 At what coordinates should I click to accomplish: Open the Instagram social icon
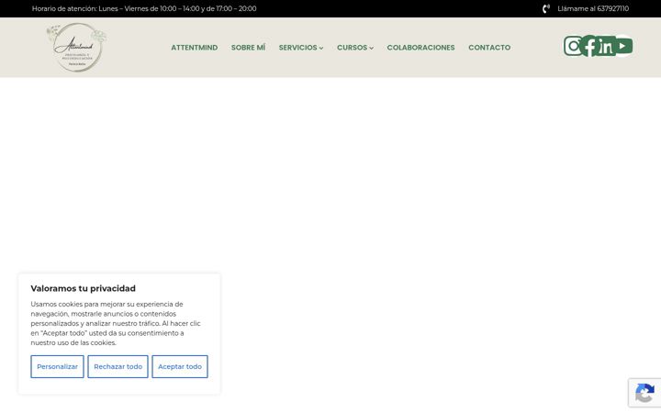coord(573,46)
